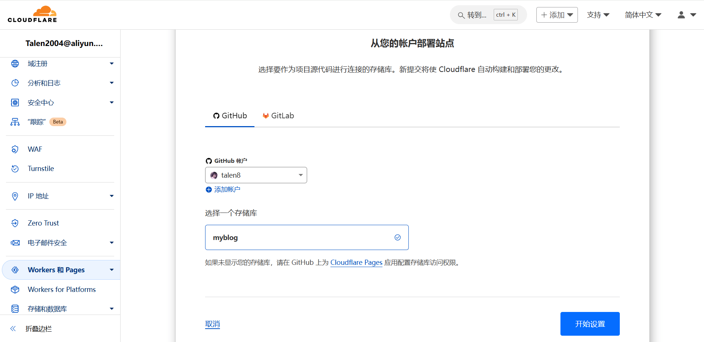Click the 取消 link
The width and height of the screenshot is (704, 342).
pyautogui.click(x=213, y=324)
